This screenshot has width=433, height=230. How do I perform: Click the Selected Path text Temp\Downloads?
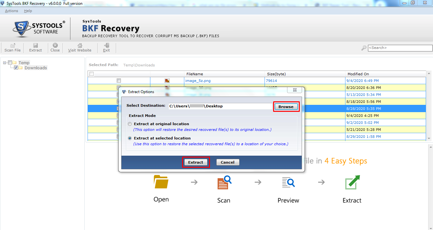(x=139, y=65)
